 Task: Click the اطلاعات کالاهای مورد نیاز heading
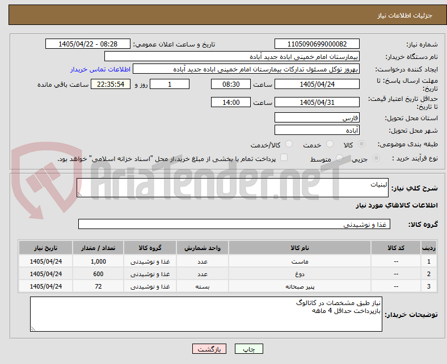point(397,205)
